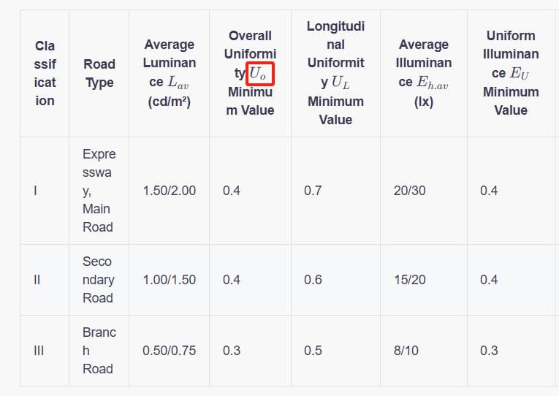Click the 8/10 illuminance value
Screen dimensions: 559x396
tap(406, 351)
